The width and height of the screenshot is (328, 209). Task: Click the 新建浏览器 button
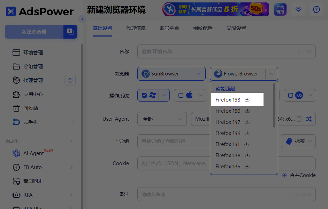34,32
